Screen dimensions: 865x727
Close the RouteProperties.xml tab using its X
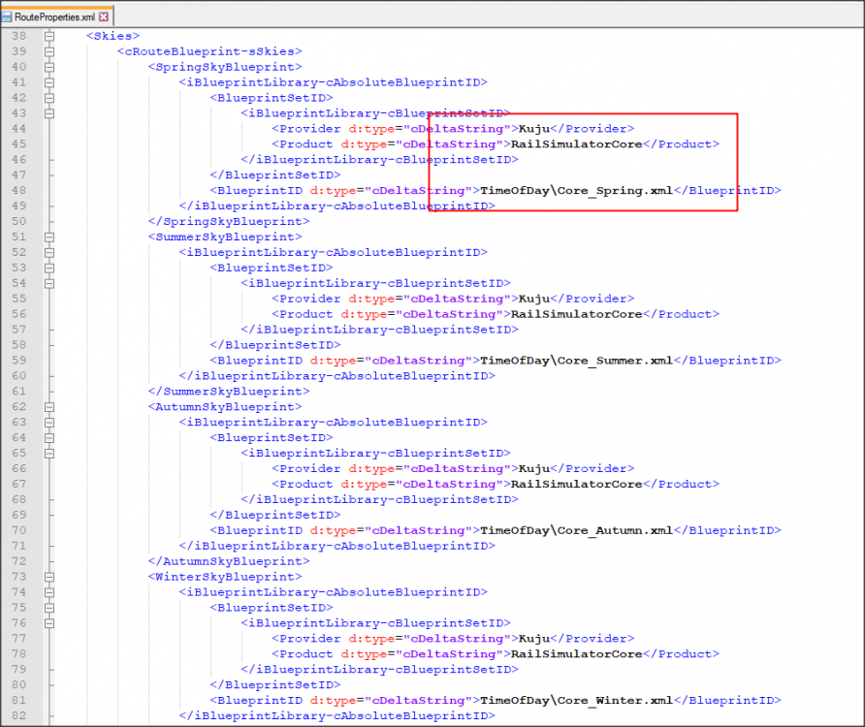(x=104, y=16)
